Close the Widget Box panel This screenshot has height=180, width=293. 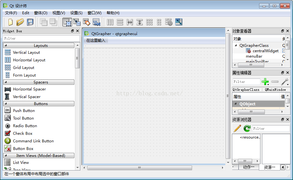[x=78, y=31]
